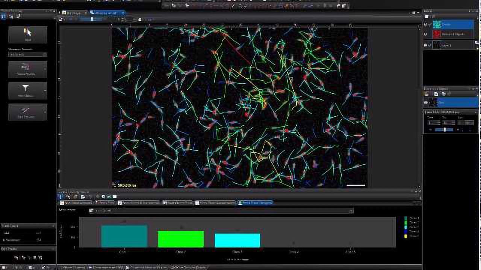Click the second icon in the lower-right panel toolbar
Viewport: 481px width, 270px height.
tap(436, 94)
